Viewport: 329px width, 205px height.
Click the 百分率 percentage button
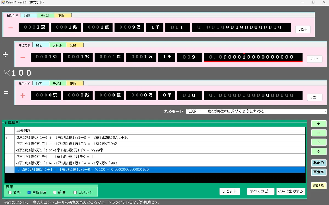tap(319, 172)
